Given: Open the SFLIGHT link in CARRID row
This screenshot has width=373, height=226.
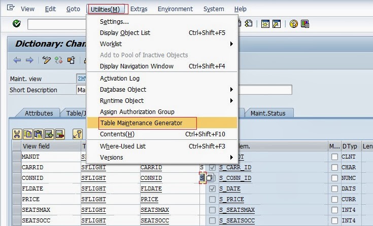Looking at the screenshot, I should (x=94, y=168).
